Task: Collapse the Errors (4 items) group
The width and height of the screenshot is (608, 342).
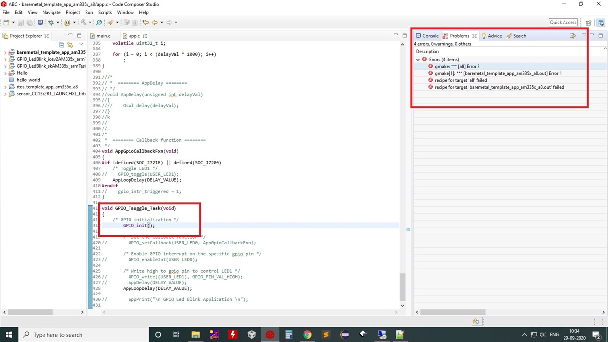Action: click(418, 60)
